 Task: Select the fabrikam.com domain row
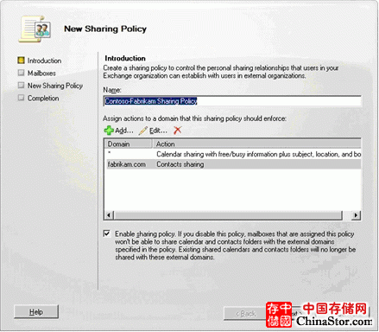pos(233,164)
